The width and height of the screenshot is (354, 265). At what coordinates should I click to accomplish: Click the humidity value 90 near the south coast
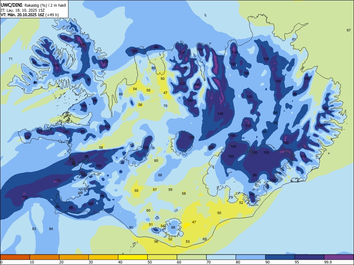[x=131, y=227]
